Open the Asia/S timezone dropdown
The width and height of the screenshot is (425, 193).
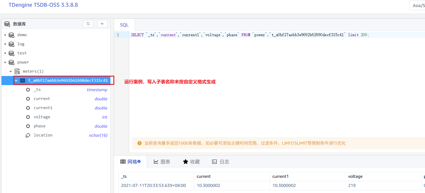418,5
